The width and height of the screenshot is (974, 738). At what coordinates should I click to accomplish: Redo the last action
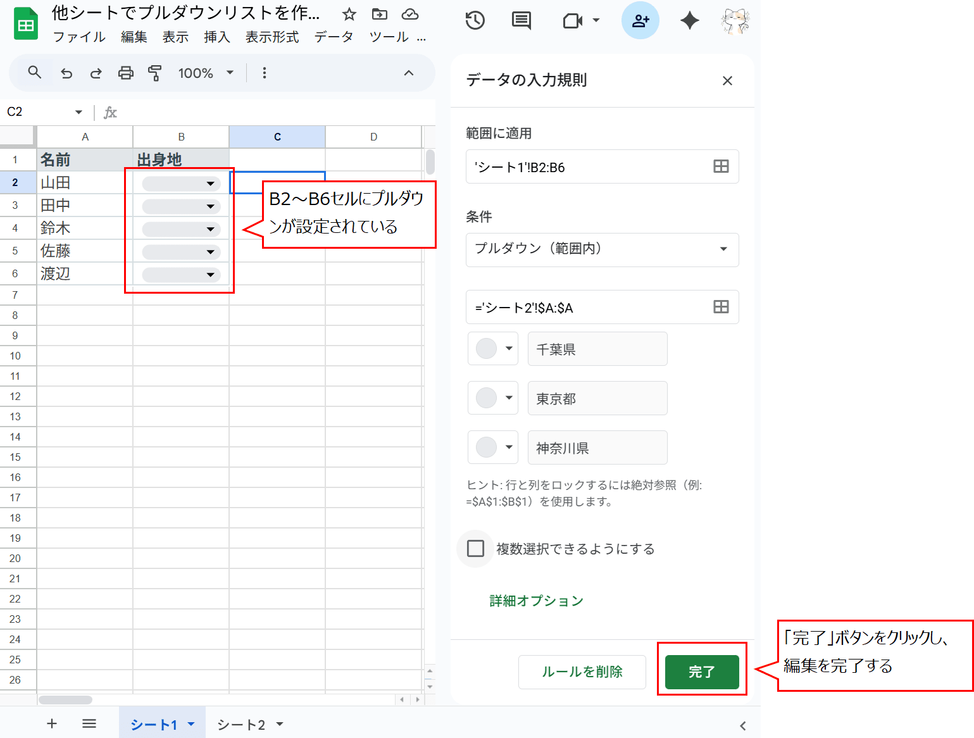tap(96, 73)
